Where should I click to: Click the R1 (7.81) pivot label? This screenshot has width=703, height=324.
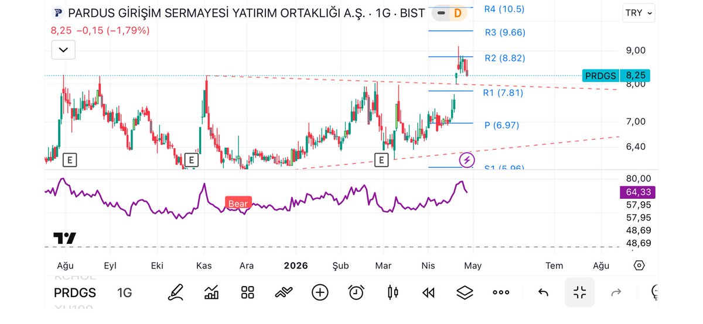pos(503,92)
